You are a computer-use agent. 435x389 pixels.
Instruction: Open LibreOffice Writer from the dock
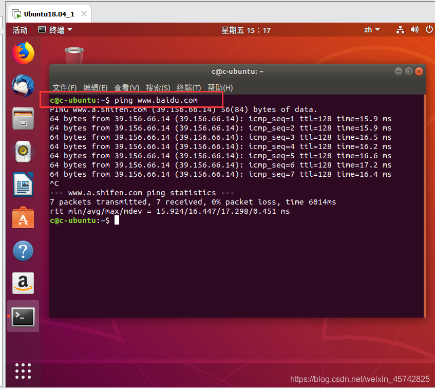click(22, 185)
